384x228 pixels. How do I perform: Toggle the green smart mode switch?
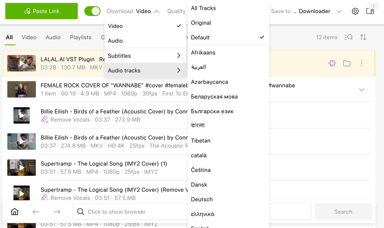92,11
